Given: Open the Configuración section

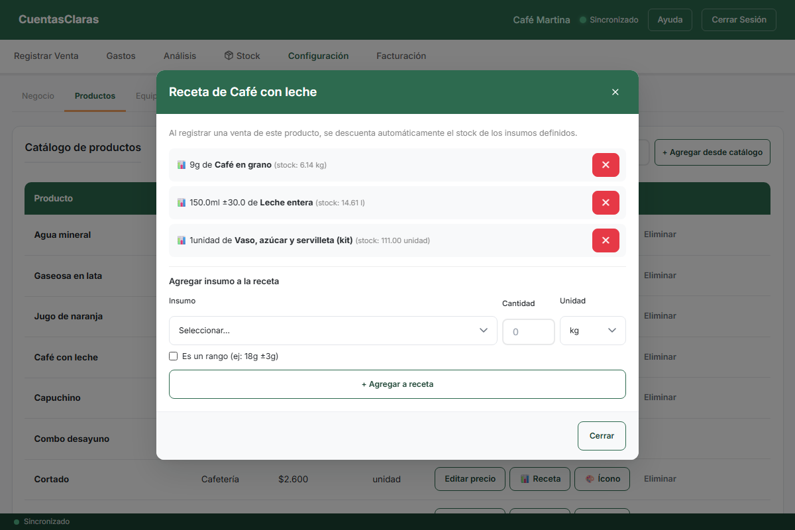Looking at the screenshot, I should 318,56.
